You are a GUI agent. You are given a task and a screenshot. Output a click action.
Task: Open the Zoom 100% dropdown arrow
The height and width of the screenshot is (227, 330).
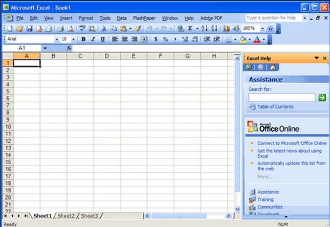point(262,28)
